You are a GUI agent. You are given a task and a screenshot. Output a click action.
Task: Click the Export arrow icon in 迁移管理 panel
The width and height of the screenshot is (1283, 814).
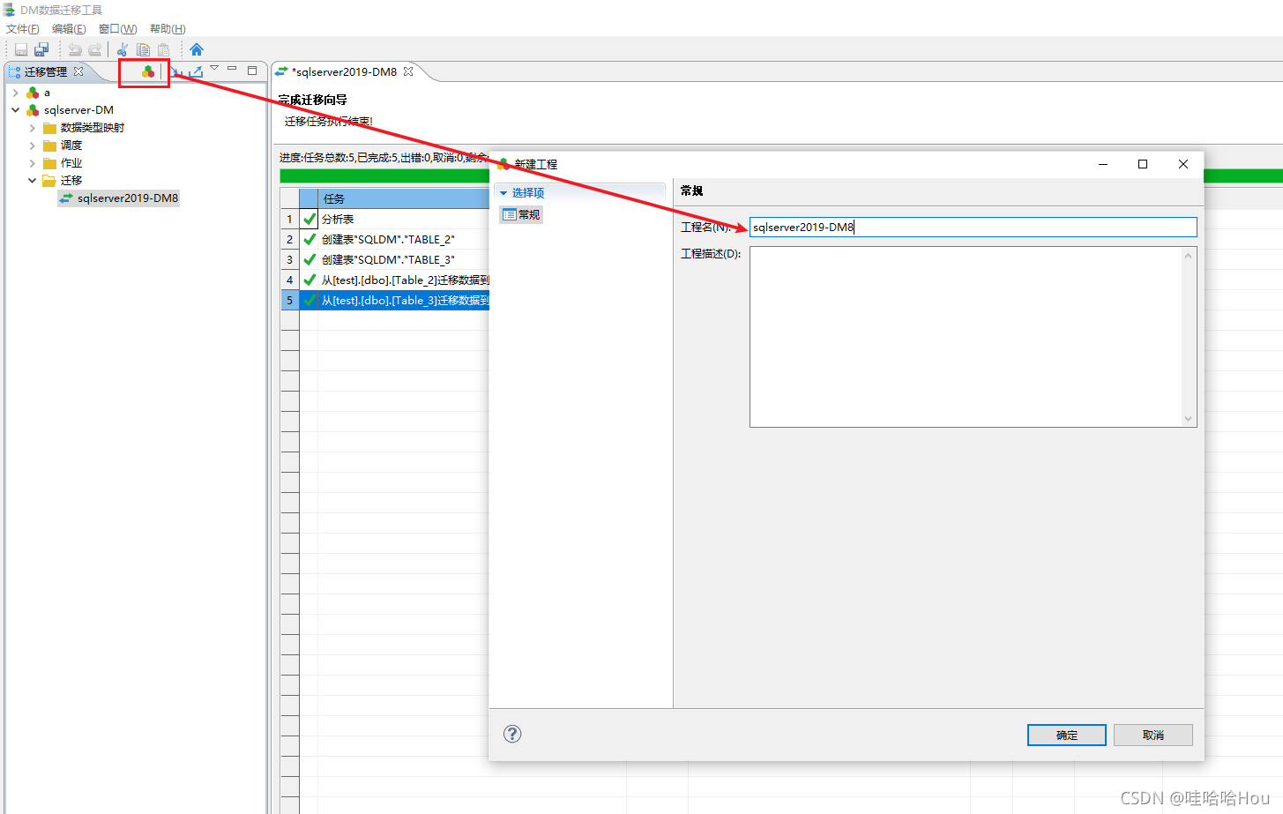tap(196, 71)
